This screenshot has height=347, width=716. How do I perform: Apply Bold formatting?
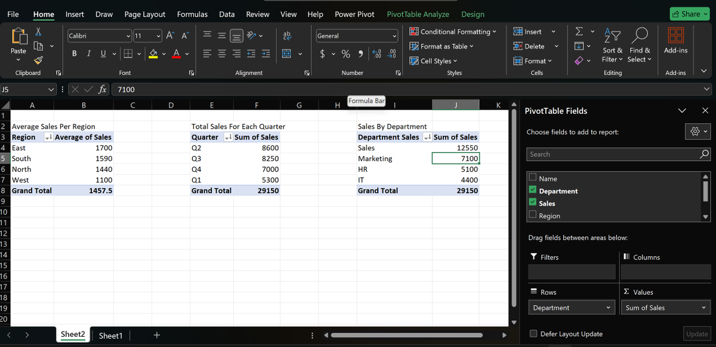point(74,54)
